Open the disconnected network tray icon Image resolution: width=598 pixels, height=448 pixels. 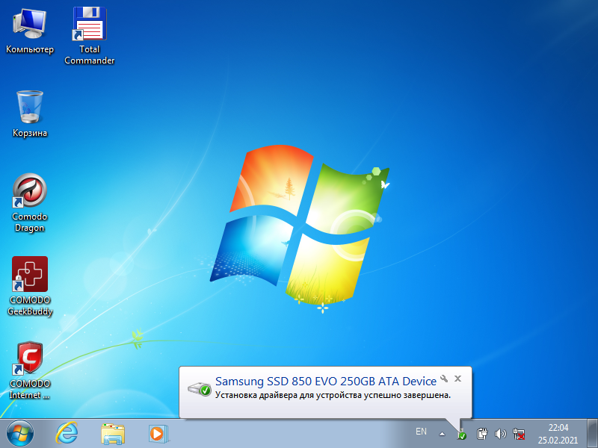(x=519, y=434)
